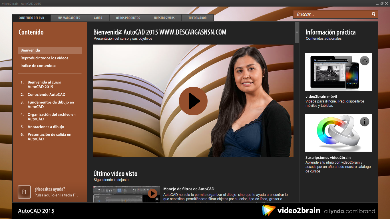Click the video2brain logo in footer
This screenshot has width=390, height=219.
291,211
